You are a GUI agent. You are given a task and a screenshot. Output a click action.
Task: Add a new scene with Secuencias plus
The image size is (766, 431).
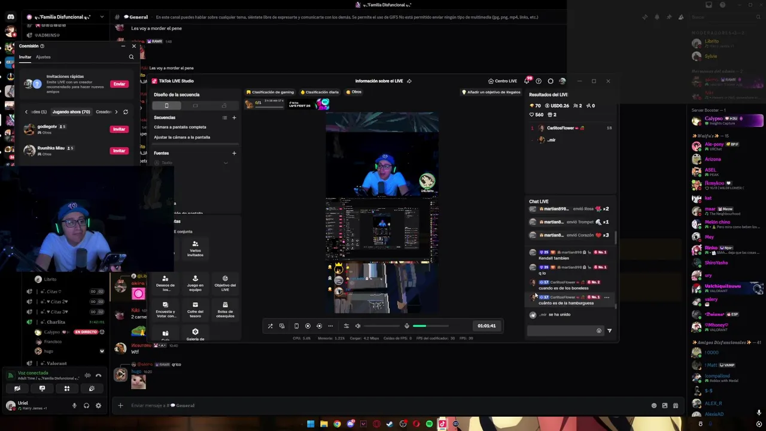click(234, 117)
